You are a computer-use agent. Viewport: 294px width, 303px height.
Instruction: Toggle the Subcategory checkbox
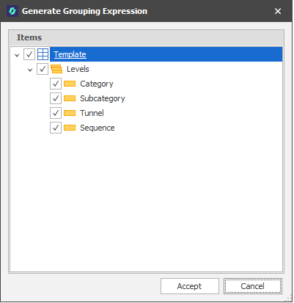(x=56, y=98)
